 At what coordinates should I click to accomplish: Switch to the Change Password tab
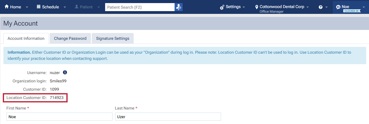70,38
